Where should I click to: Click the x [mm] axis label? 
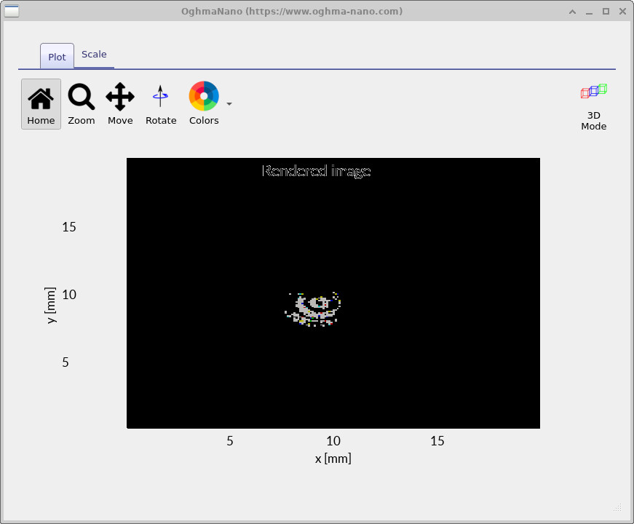pos(333,458)
